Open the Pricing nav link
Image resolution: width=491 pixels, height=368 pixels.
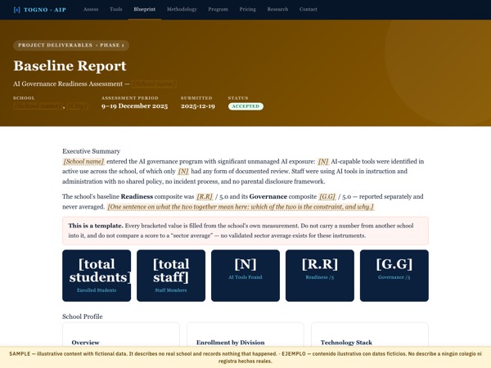(247, 9)
